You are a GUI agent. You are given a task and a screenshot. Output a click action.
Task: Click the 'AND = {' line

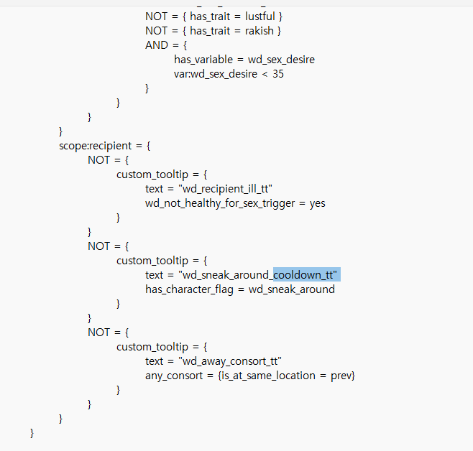166,45
